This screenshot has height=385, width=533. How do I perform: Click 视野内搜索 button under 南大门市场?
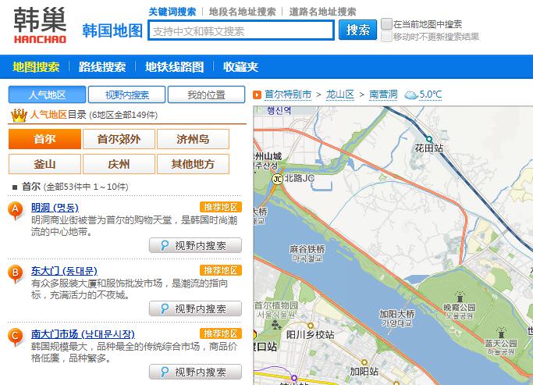(x=195, y=372)
